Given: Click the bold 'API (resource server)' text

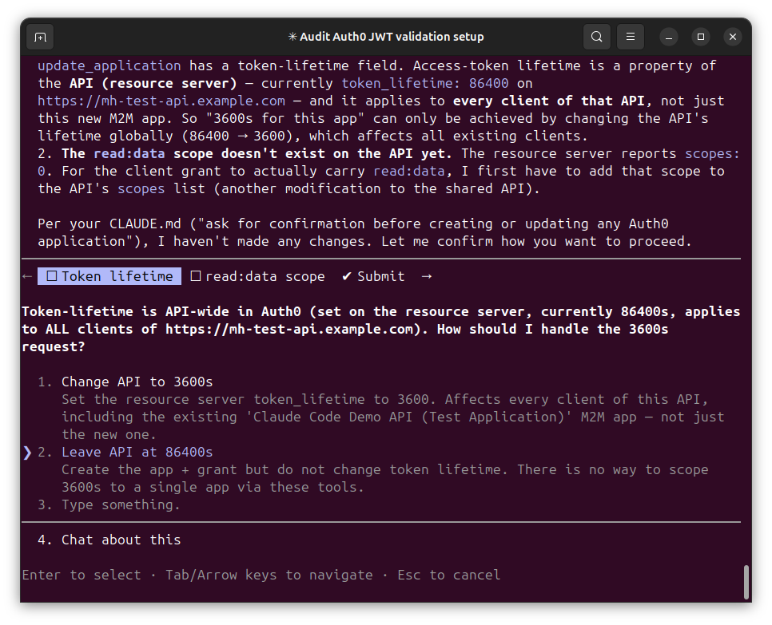Looking at the screenshot, I should click(x=153, y=83).
